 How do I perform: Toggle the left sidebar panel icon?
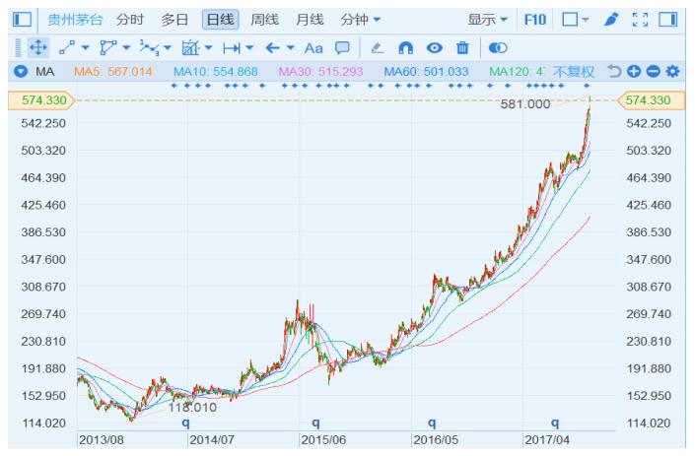(22, 20)
